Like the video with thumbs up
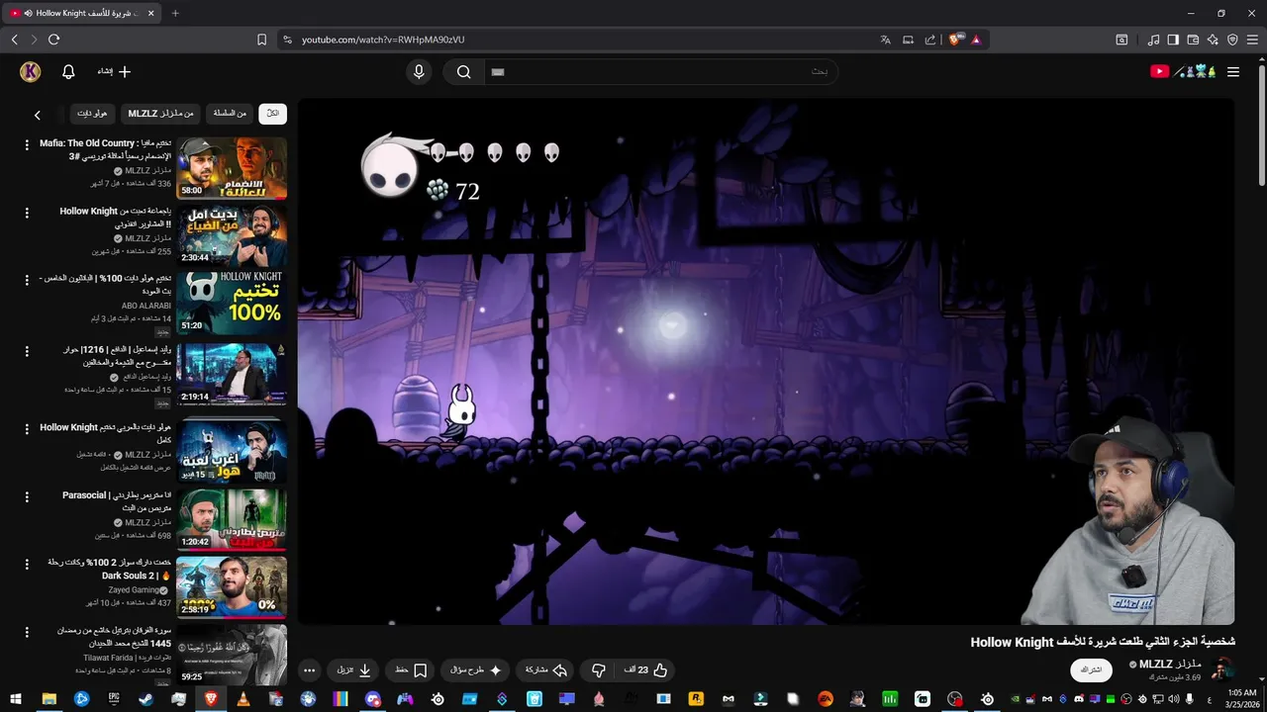This screenshot has height=712, width=1267. [x=645, y=670]
